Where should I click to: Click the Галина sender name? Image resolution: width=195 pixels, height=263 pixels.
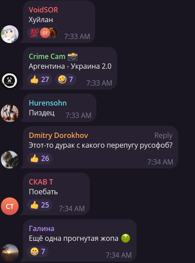click(x=42, y=228)
